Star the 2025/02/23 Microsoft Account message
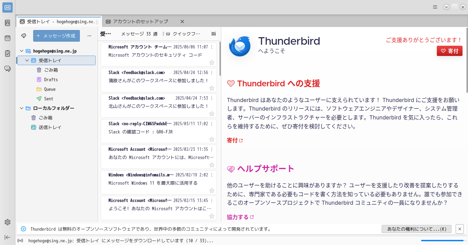Image resolution: width=468 pixels, height=245 pixels. (x=212, y=165)
